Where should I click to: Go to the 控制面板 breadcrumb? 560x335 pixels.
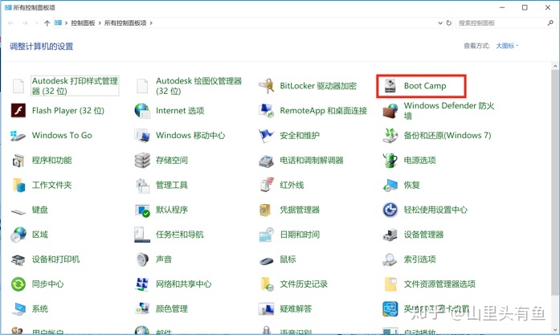(83, 22)
